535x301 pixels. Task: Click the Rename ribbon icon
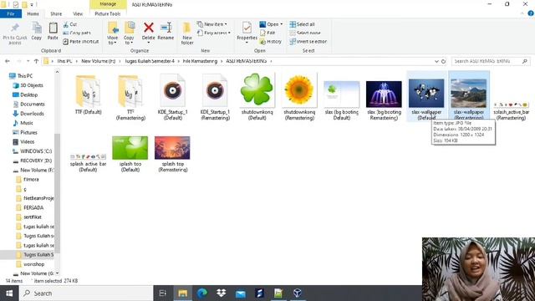pyautogui.click(x=166, y=28)
